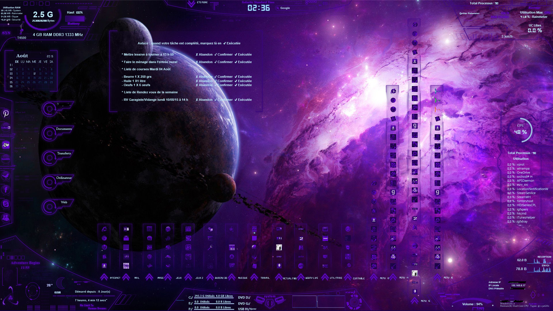Collapse the INTERNET launcher chevron

coord(104,277)
